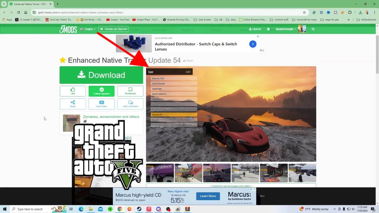Open the second gallery thumbnail with ramp
Viewport: 379px width, 213px height.
(188, 173)
